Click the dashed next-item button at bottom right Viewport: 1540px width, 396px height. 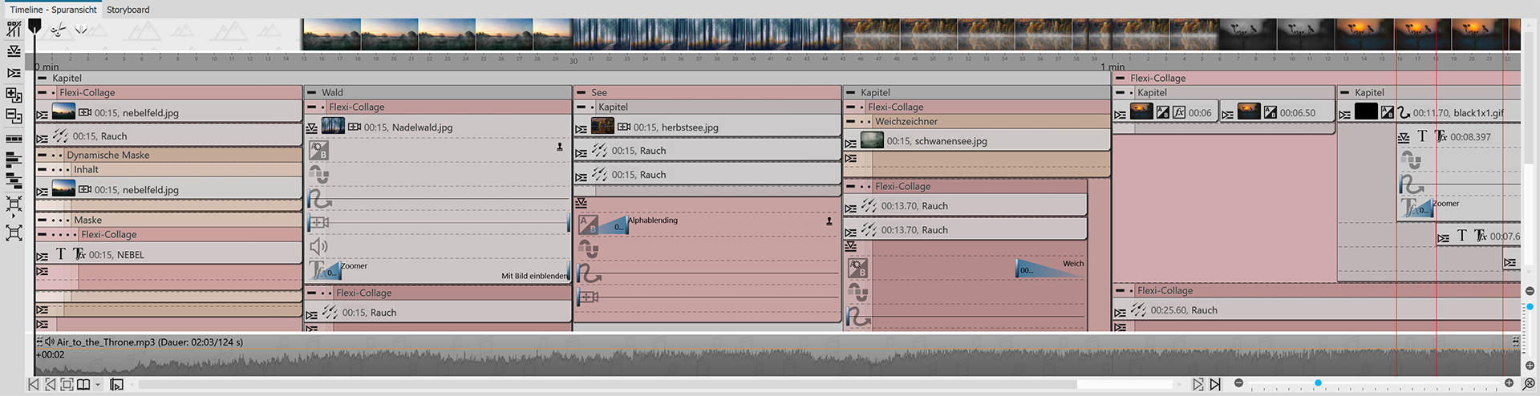[1198, 385]
